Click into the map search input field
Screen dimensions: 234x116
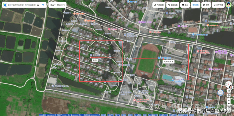[22, 5]
